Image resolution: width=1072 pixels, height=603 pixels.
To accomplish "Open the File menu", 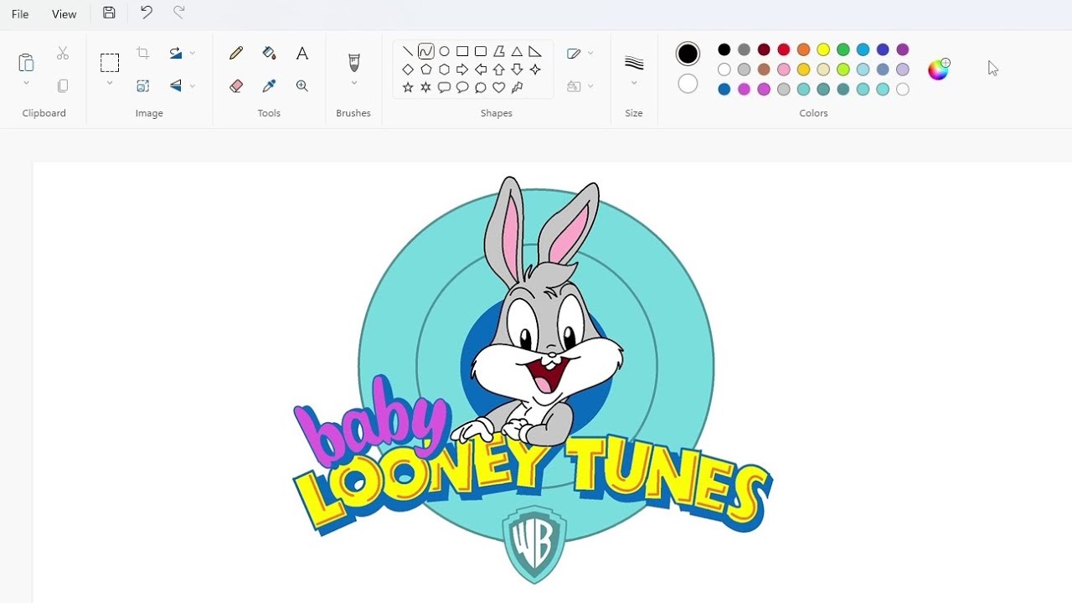I will pyautogui.click(x=20, y=14).
